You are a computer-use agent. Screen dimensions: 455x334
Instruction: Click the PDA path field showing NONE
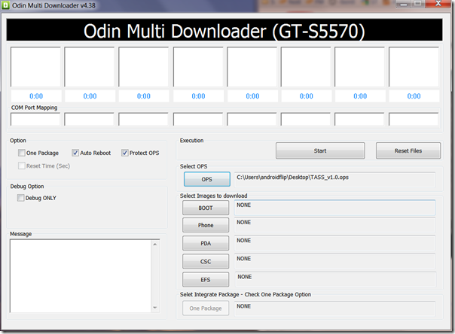pos(335,243)
